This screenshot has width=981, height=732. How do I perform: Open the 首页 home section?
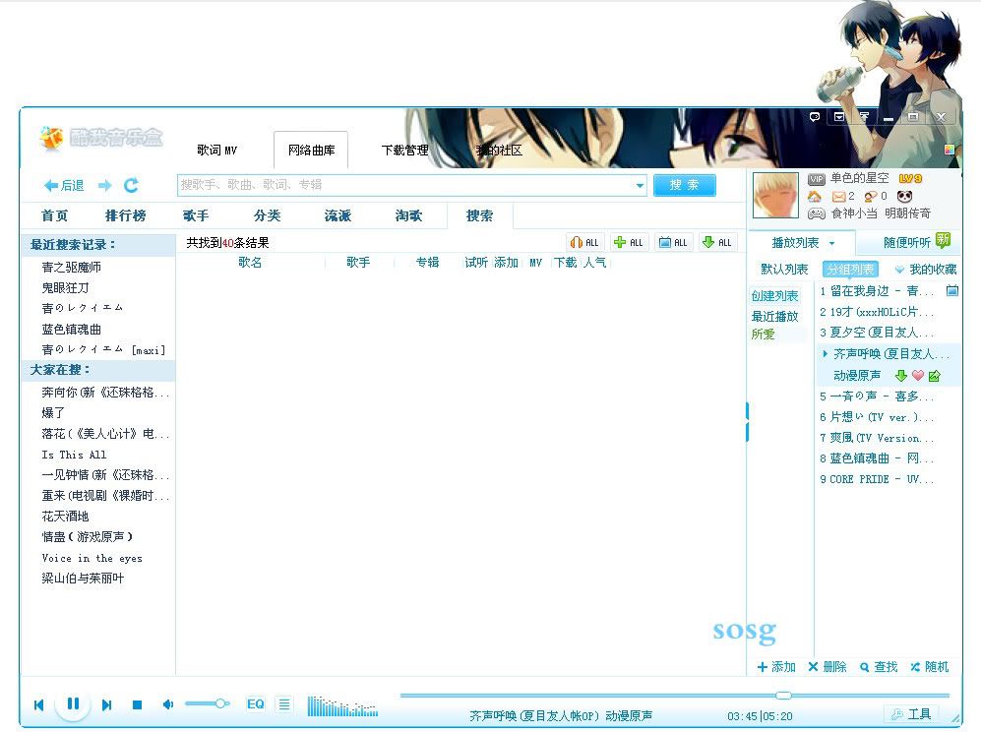pyautogui.click(x=54, y=215)
